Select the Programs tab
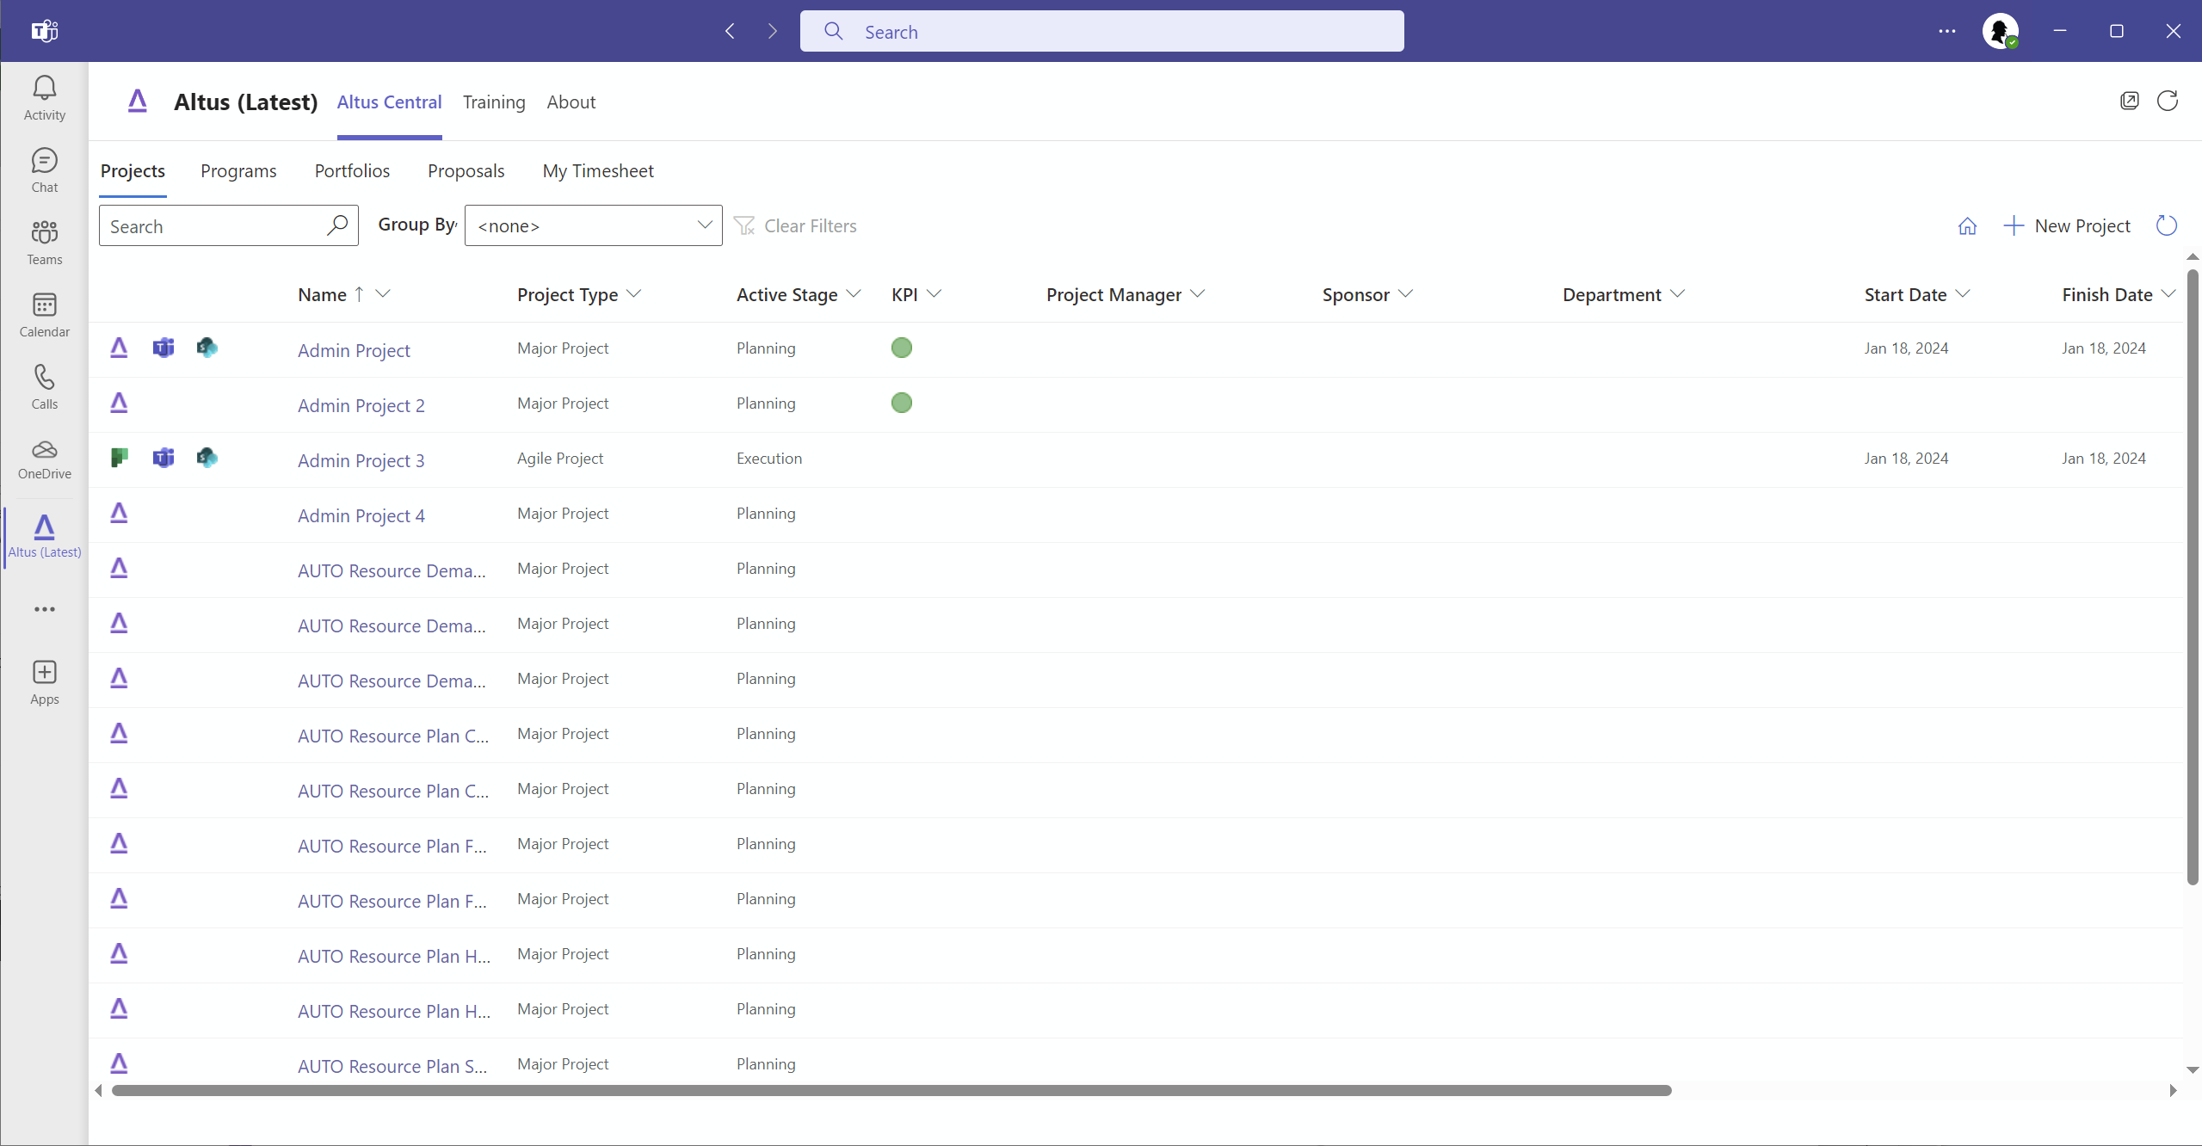The width and height of the screenshot is (2202, 1146). [238, 171]
